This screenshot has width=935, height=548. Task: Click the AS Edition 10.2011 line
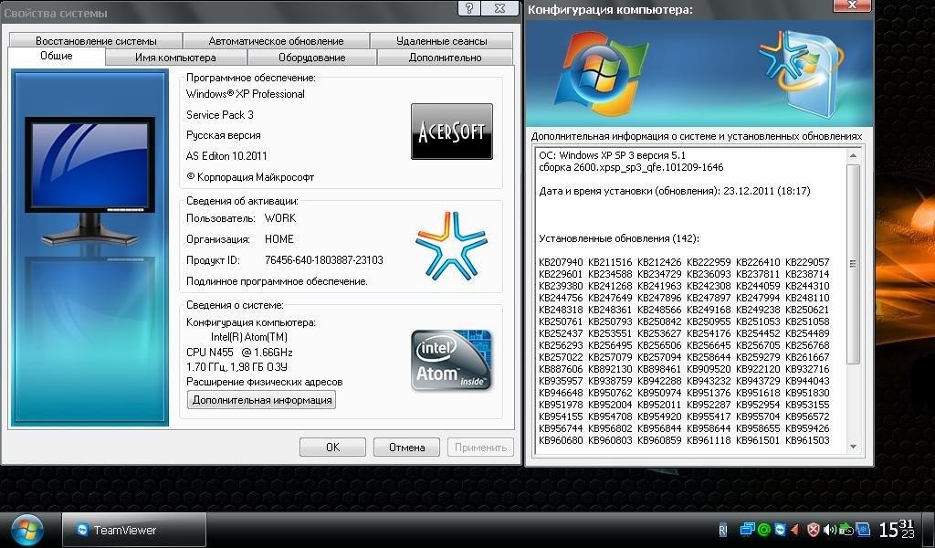coord(226,156)
